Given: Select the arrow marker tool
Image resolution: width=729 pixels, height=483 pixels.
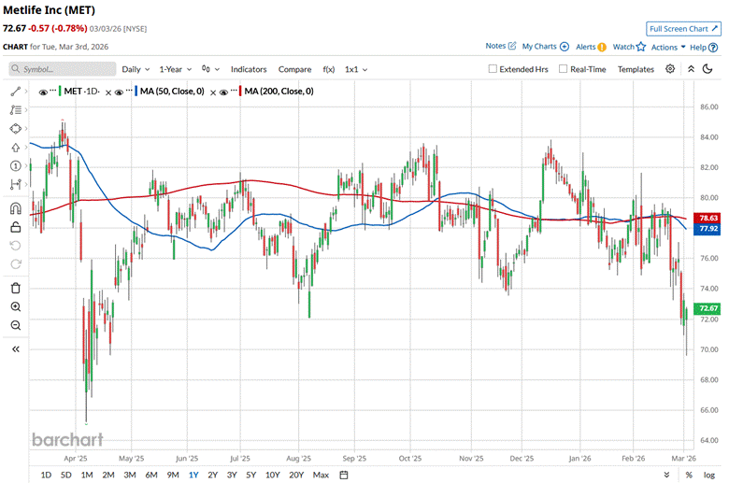Looking at the screenshot, I should pos(15,148).
